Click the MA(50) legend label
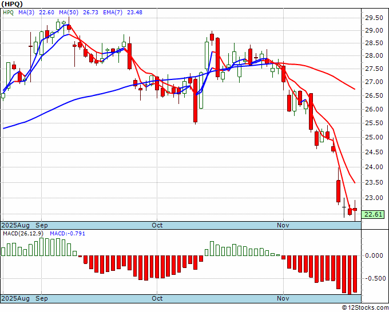The image size is (389, 312). [69, 13]
